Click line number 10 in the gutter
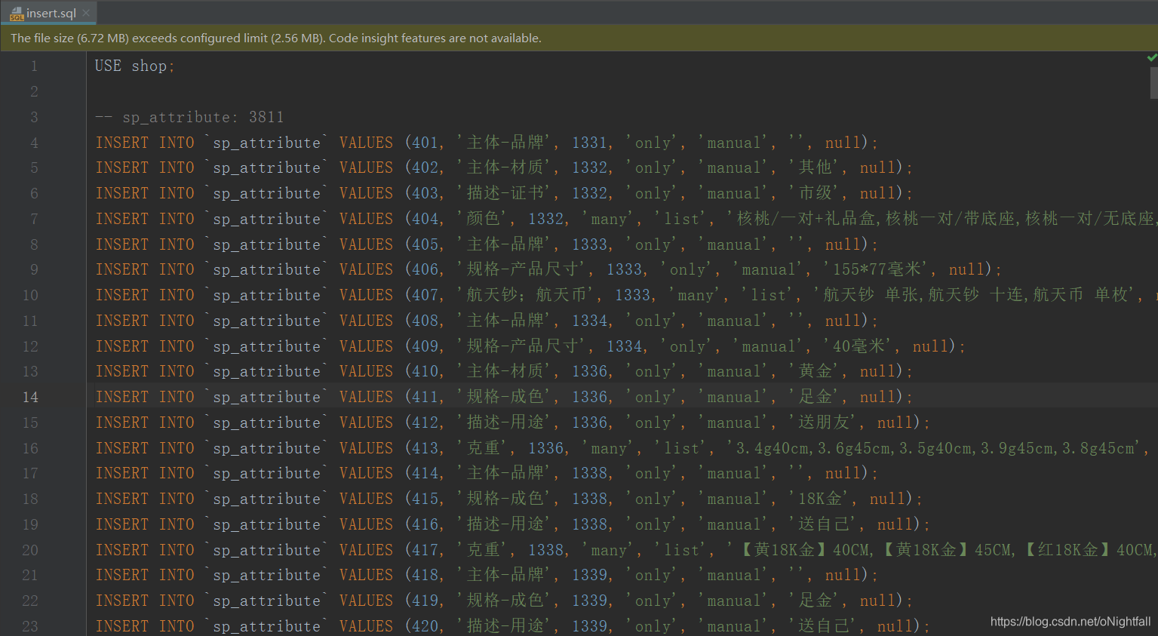This screenshot has width=1158, height=636. point(30,296)
